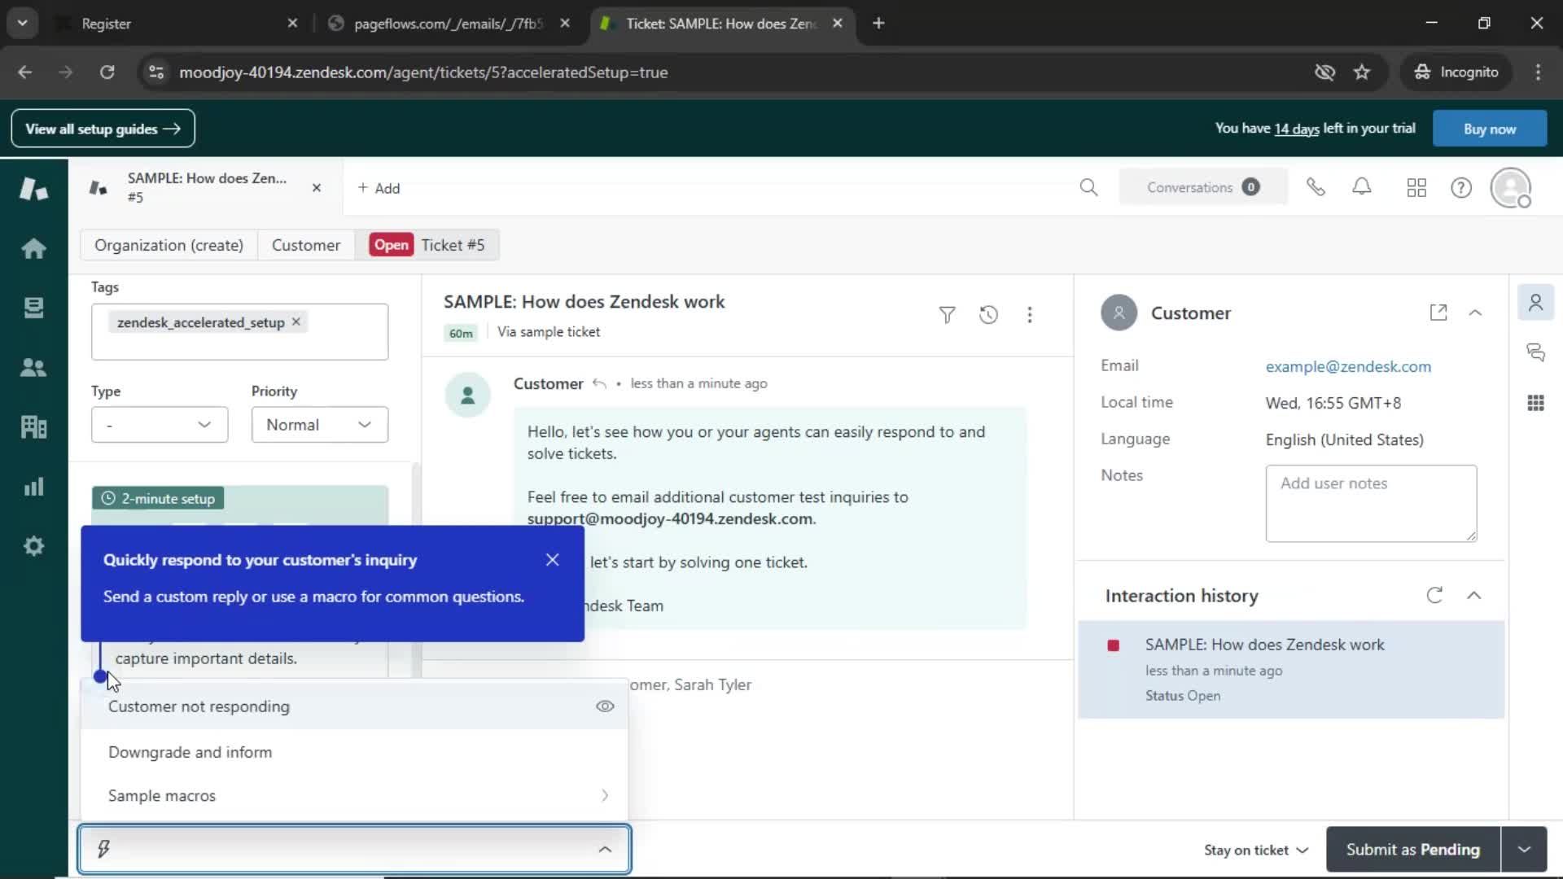The height and width of the screenshot is (879, 1563).
Task: Open the Admin gear icon
Action: point(33,546)
